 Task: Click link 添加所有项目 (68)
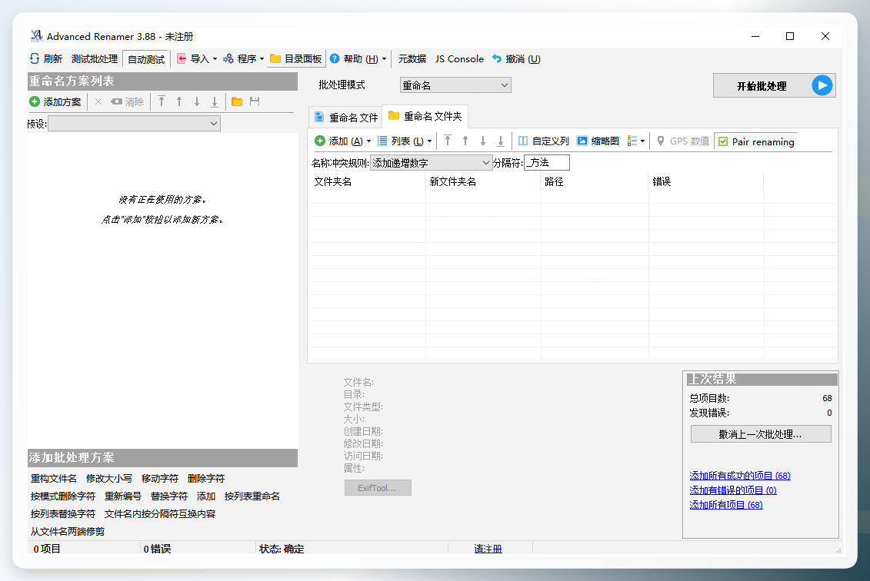pyautogui.click(x=725, y=504)
